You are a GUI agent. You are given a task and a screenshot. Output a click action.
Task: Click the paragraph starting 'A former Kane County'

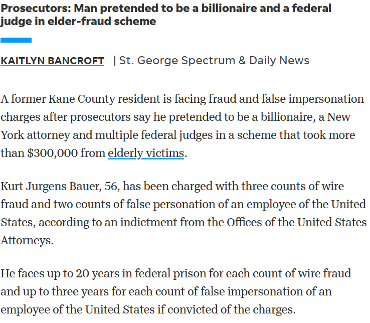182,126
